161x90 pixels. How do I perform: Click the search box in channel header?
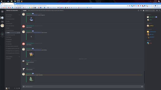(x=150, y=10)
